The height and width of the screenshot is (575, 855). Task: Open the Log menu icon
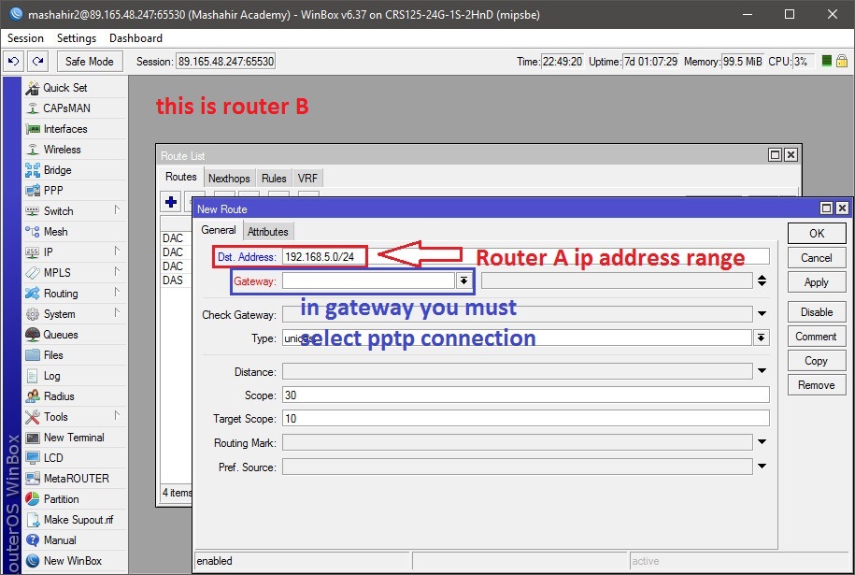(x=33, y=376)
